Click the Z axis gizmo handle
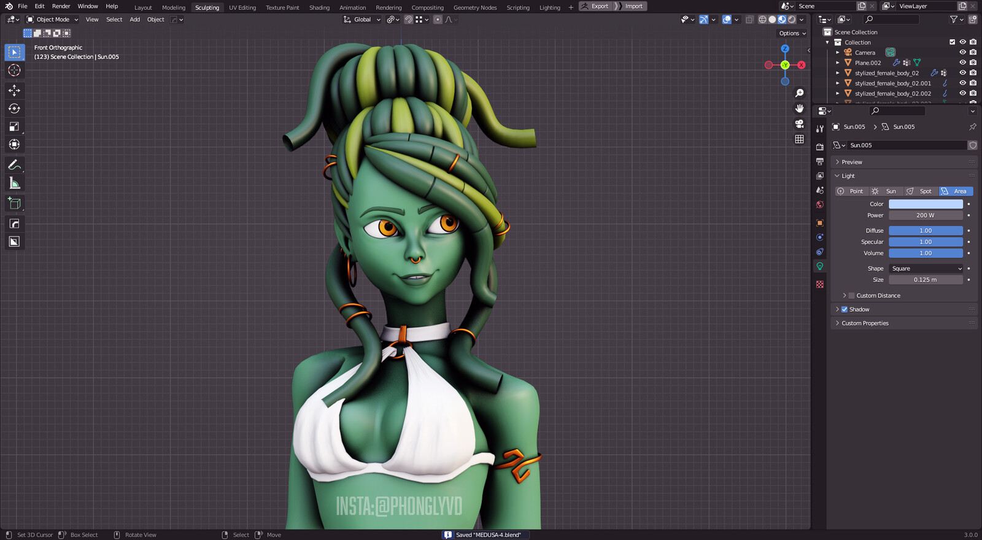Image resolution: width=982 pixels, height=540 pixels. tap(785, 48)
